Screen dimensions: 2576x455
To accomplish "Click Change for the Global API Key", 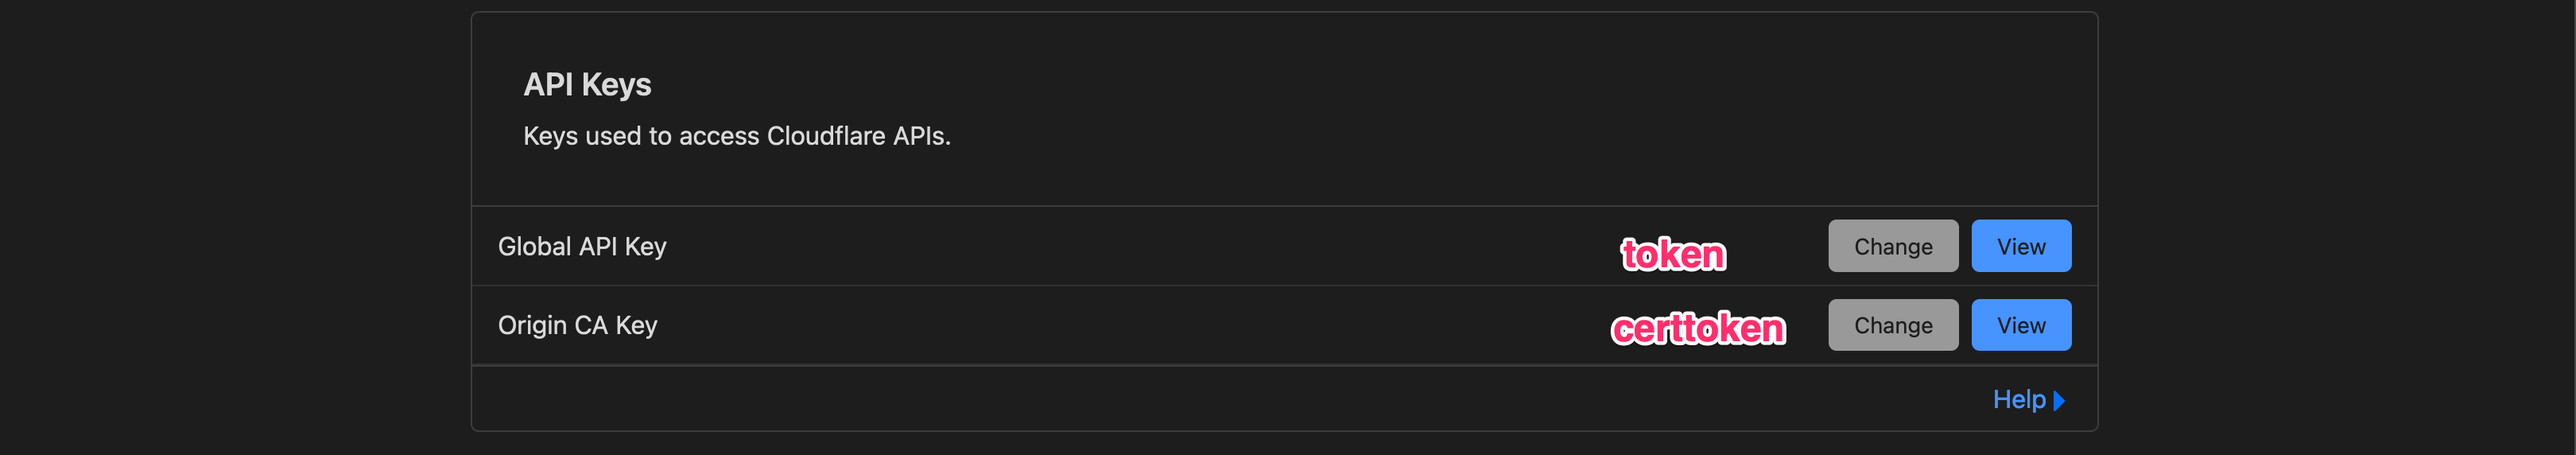I will (x=1892, y=246).
